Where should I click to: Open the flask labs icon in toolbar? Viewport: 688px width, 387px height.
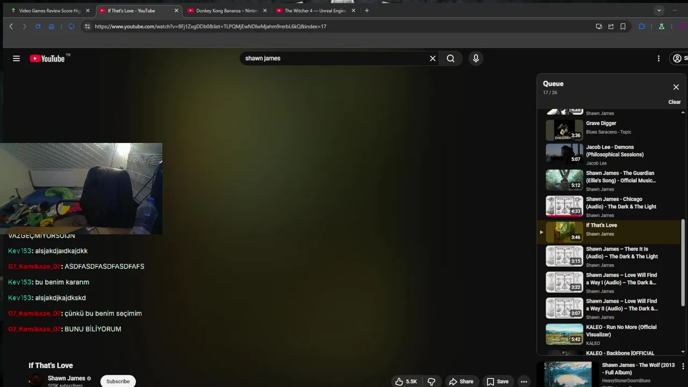(662, 26)
